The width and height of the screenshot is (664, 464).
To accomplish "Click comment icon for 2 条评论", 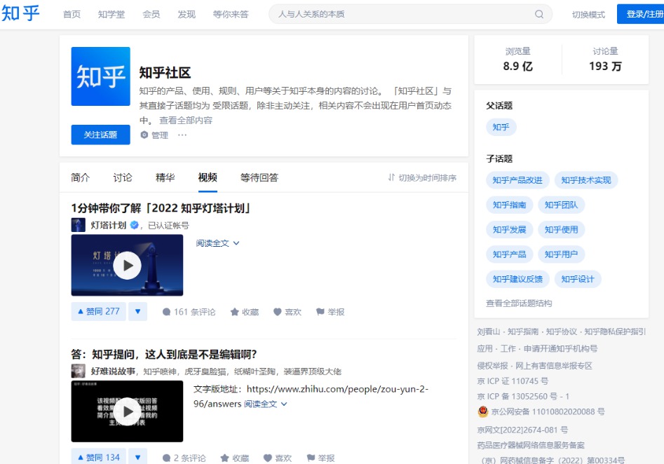I will point(166,458).
